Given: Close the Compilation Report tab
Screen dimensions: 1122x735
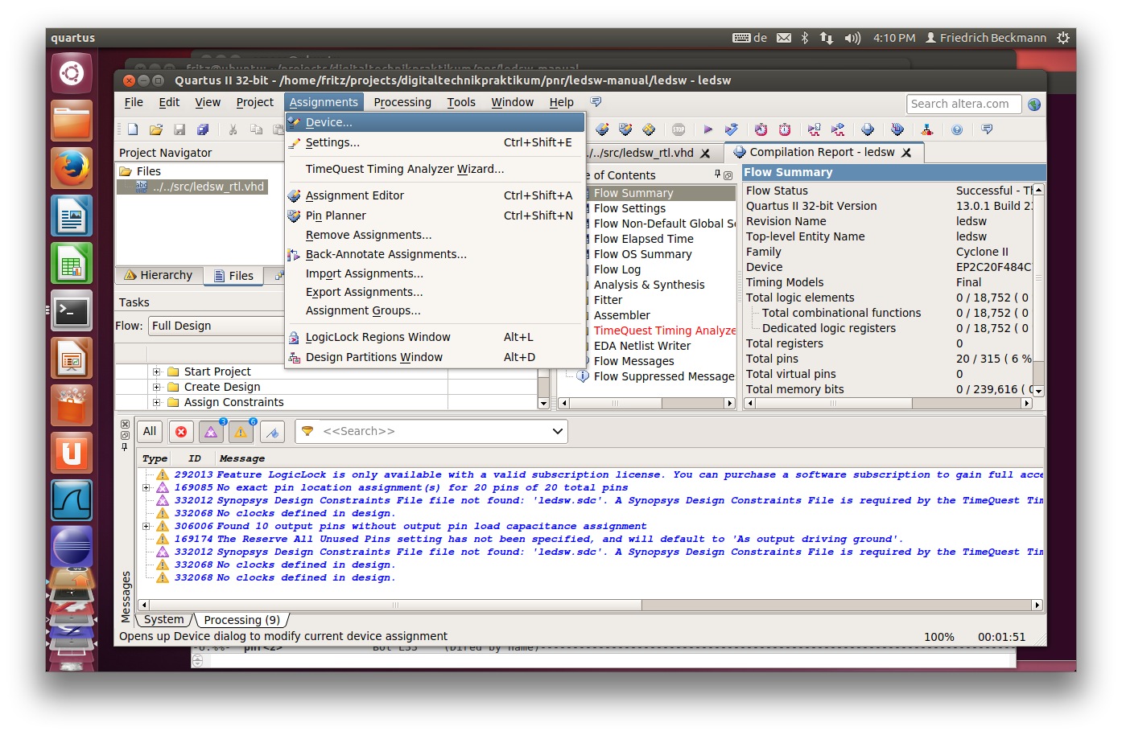Looking at the screenshot, I should tap(906, 153).
